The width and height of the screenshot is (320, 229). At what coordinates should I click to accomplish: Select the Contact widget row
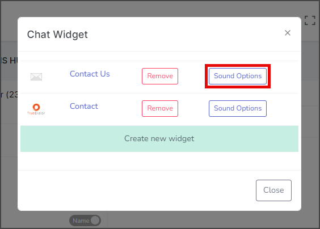pos(159,109)
